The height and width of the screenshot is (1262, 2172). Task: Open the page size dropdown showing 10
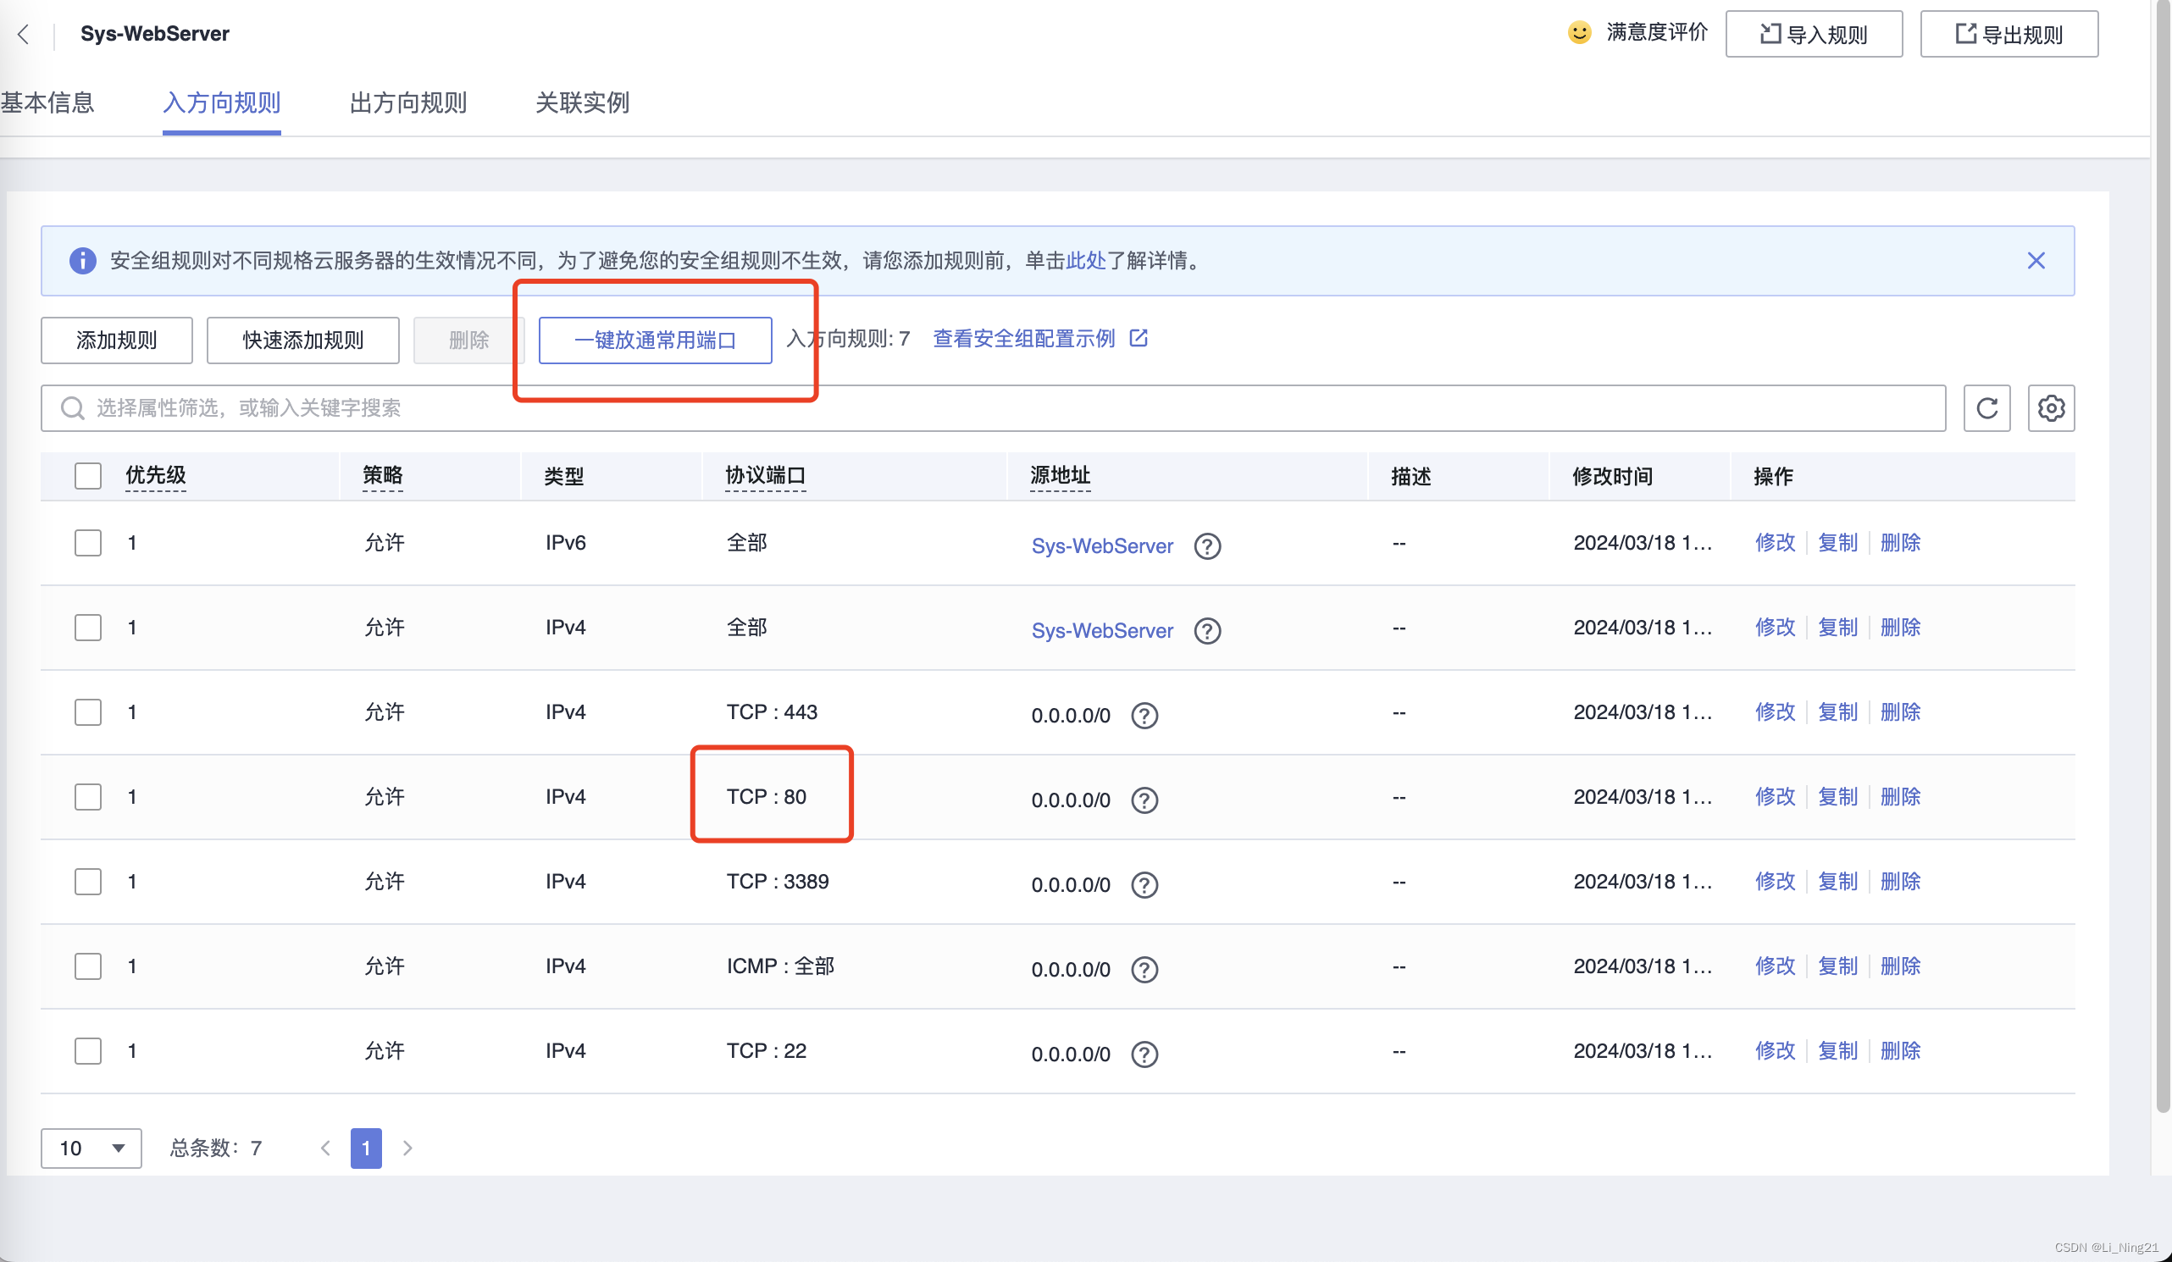[x=91, y=1148]
